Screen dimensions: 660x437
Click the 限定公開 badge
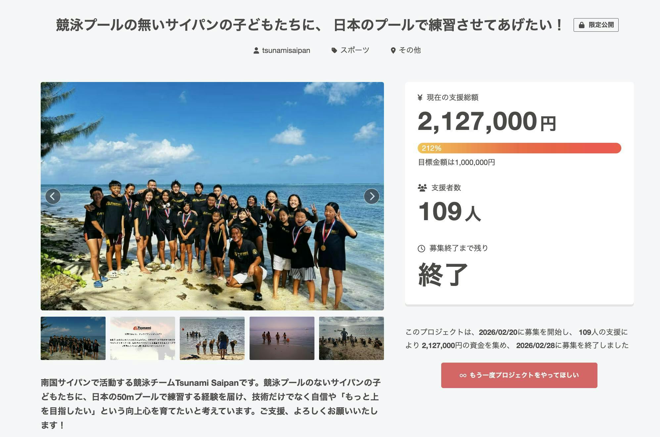[x=596, y=25]
